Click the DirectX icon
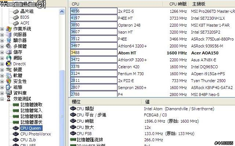This screenshot has width=235, height=146. click(x=9, y=64)
